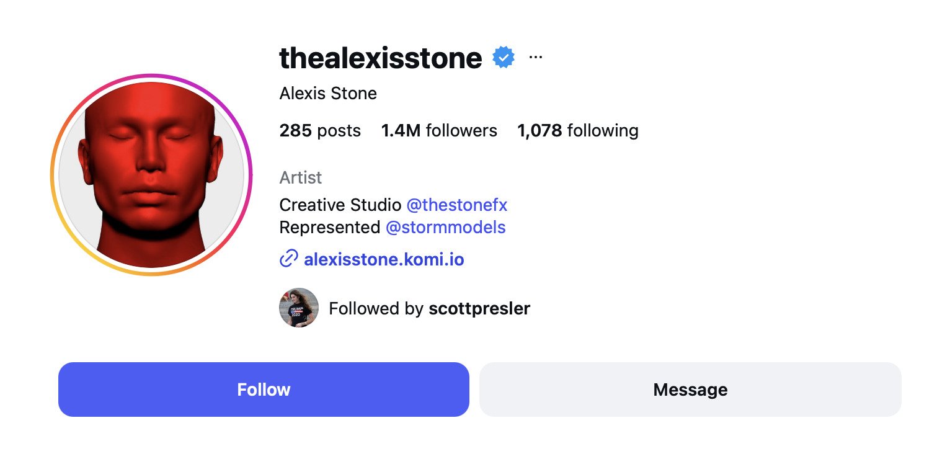Open the Message button
This screenshot has width=950, height=454.
point(690,389)
